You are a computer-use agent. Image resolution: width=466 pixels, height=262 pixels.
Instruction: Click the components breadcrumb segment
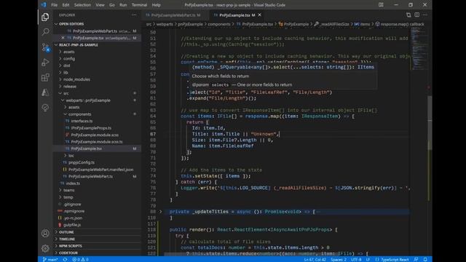coord(219,24)
